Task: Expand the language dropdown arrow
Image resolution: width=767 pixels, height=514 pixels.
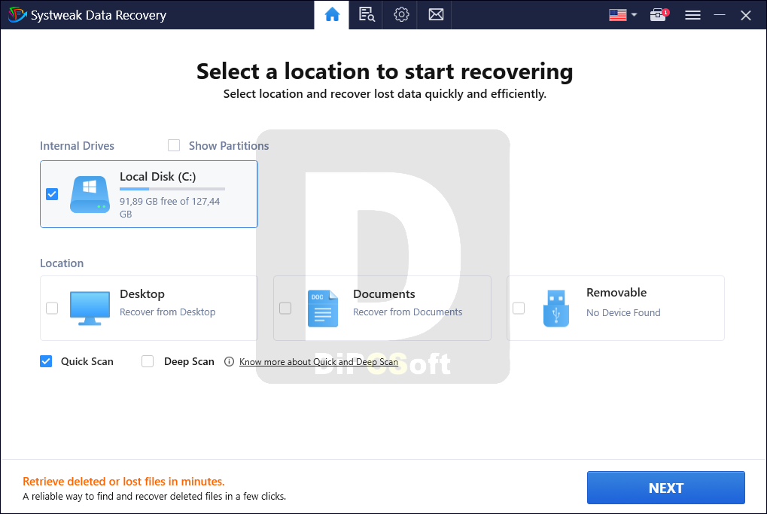Action: (634, 14)
